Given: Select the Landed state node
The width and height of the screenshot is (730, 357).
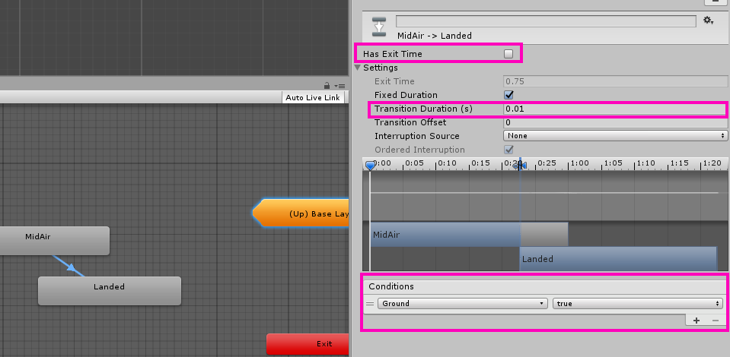Looking at the screenshot, I should (110, 291).
